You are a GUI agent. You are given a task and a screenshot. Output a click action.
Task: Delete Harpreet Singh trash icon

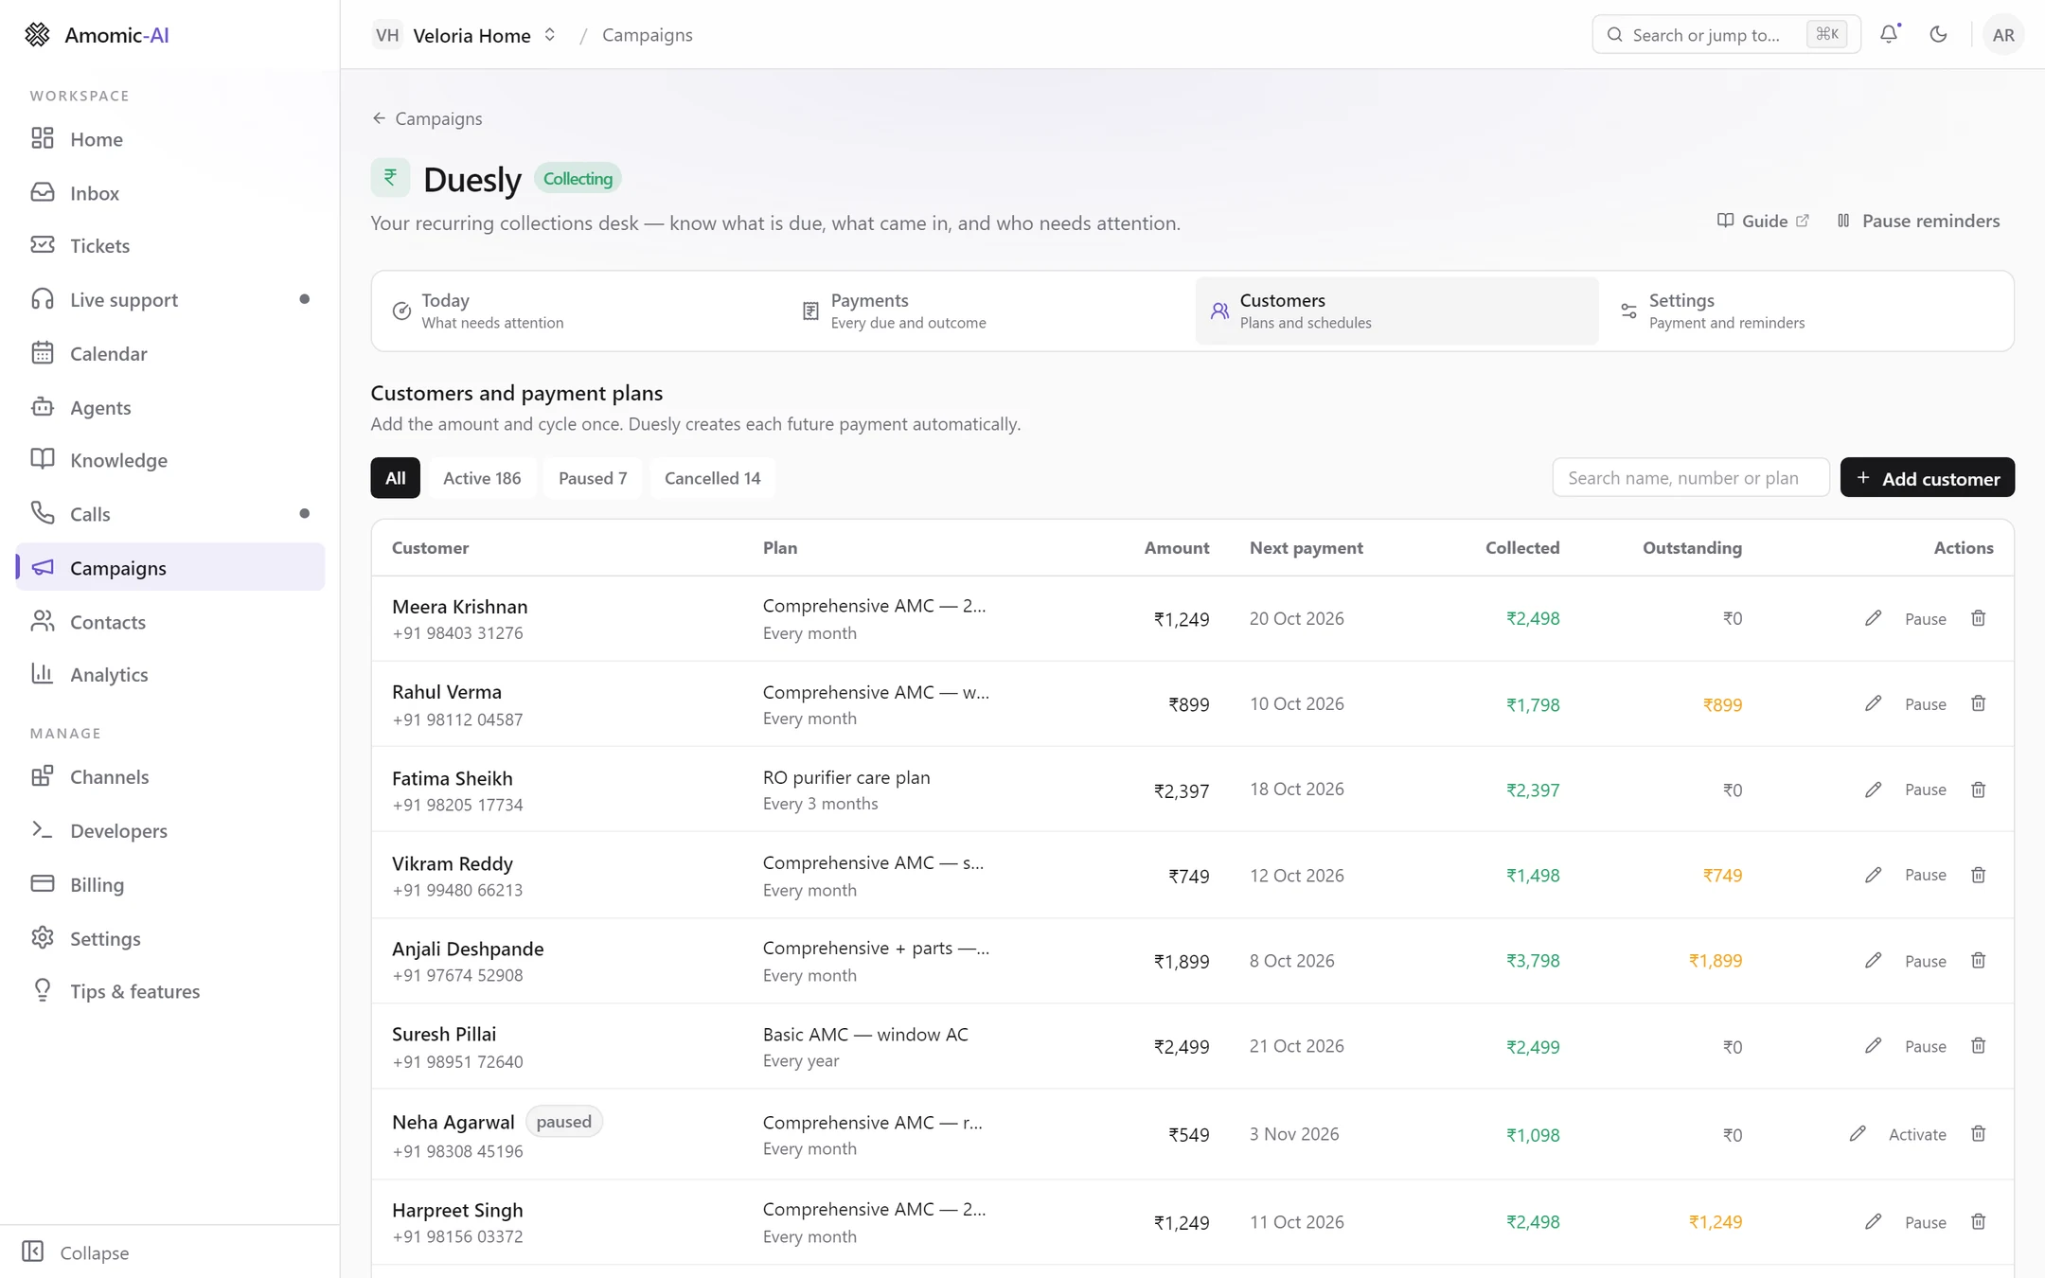[1978, 1221]
